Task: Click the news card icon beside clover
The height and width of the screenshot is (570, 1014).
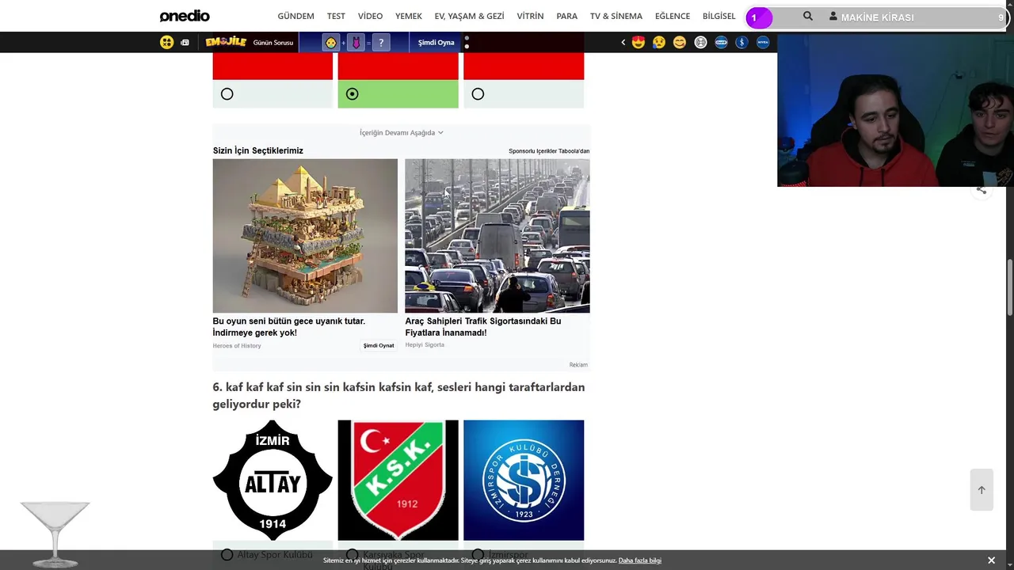Action: coord(185,43)
